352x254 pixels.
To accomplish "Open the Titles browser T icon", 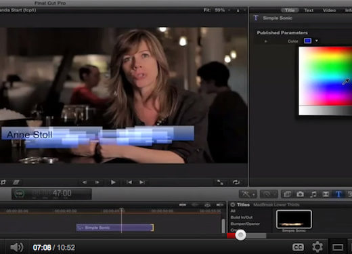I will click(x=338, y=194).
